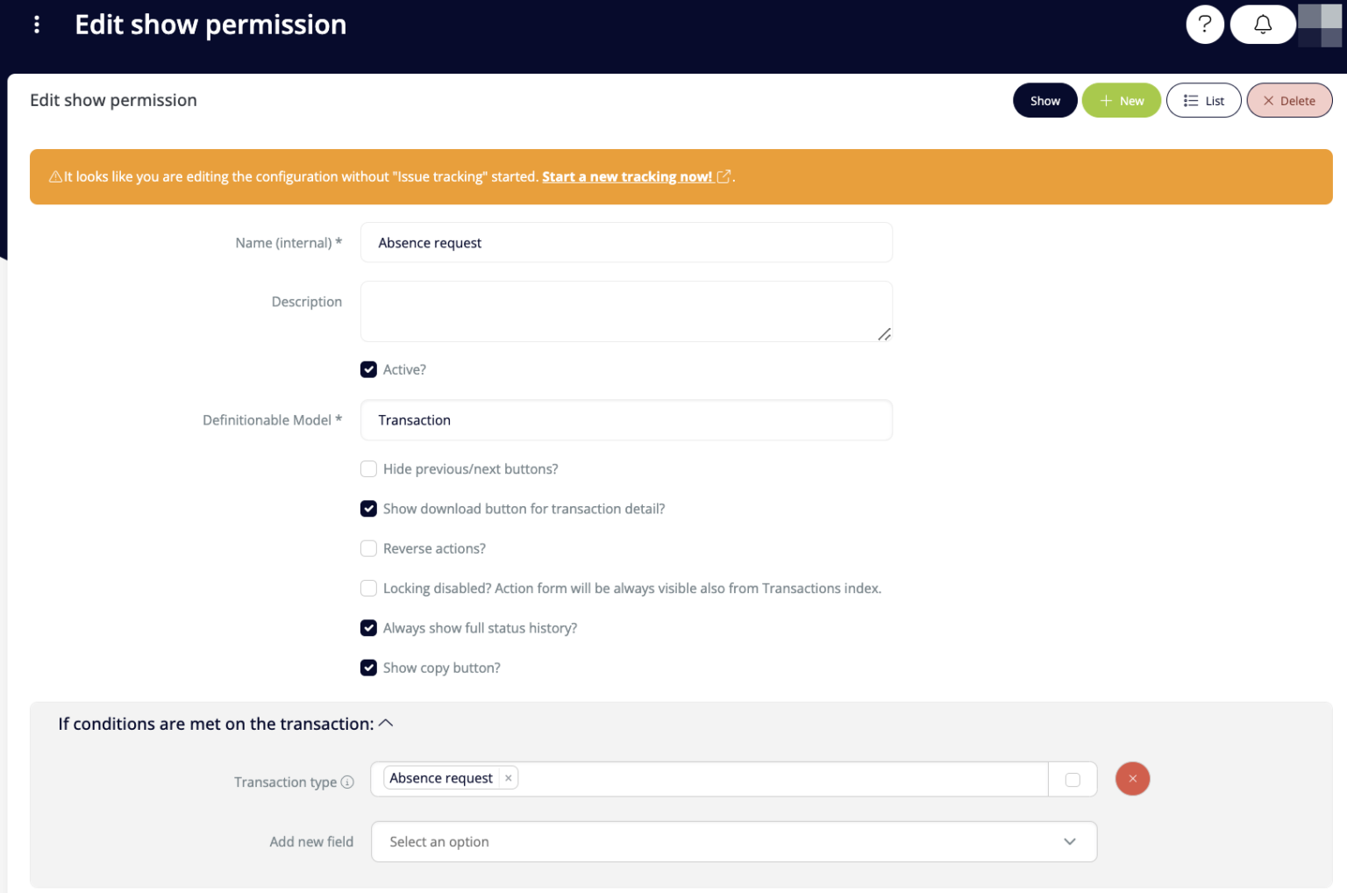The width and height of the screenshot is (1347, 893).
Task: Tick the Reverse actions? checkbox
Action: click(x=369, y=549)
